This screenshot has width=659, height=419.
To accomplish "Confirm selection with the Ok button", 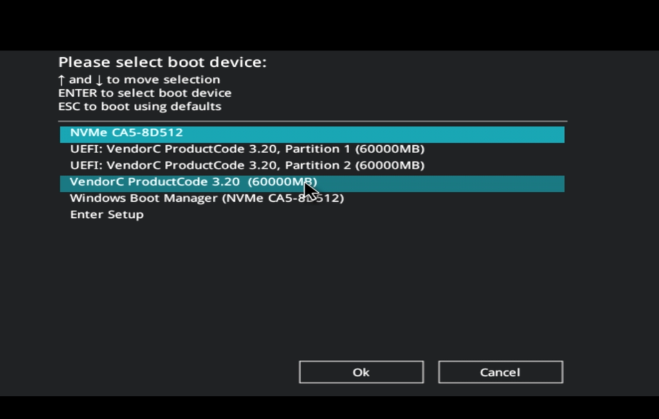I will tap(361, 372).
